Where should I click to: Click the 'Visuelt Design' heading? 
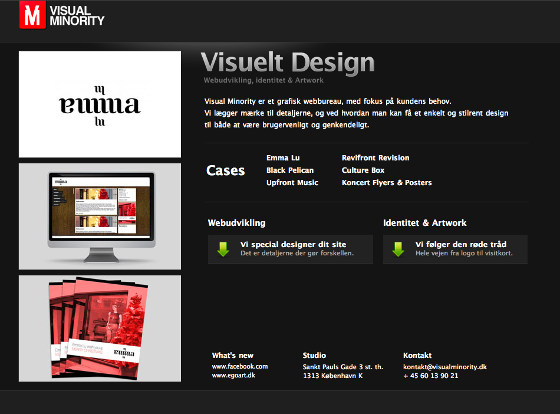coord(288,63)
